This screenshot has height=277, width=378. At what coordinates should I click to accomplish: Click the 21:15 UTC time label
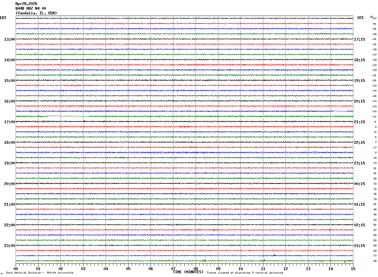tap(359, 122)
